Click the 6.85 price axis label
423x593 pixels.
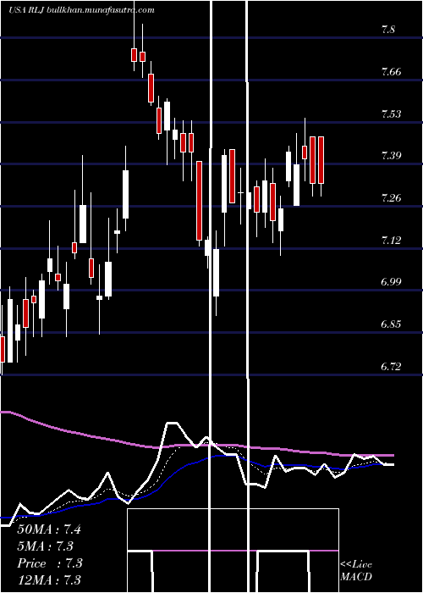pyautogui.click(x=391, y=324)
